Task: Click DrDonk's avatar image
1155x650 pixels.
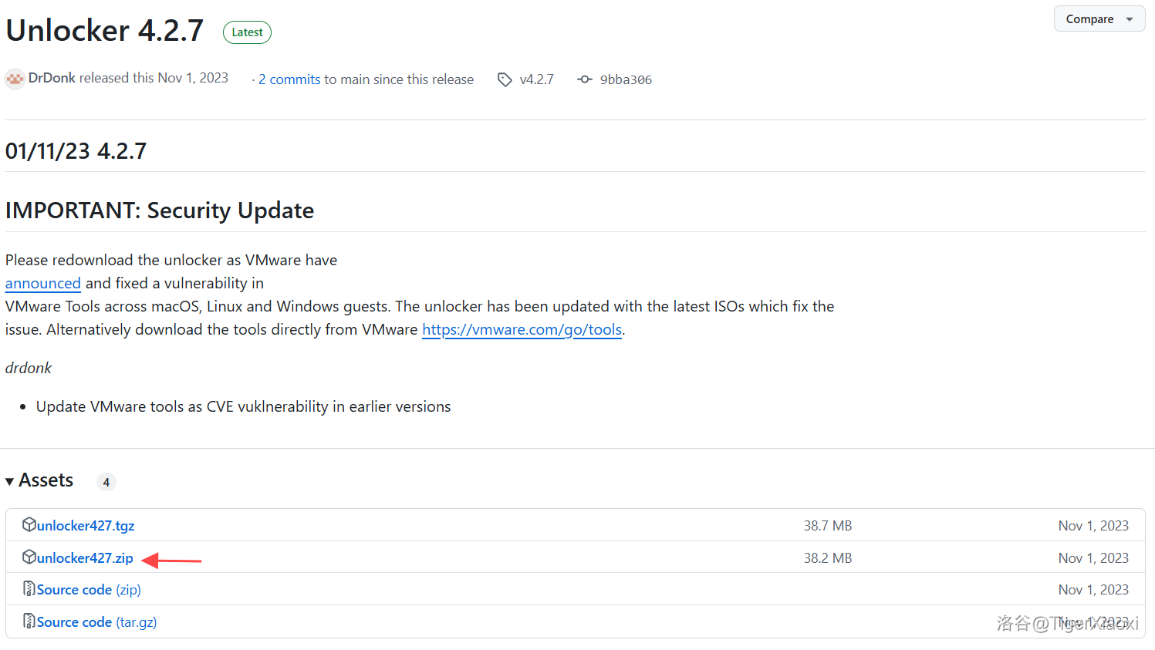Action: click(15, 79)
